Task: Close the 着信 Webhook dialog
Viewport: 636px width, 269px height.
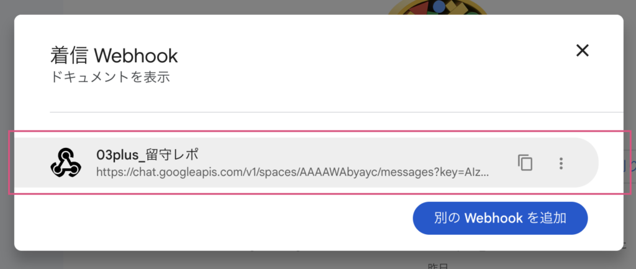Action: [583, 50]
